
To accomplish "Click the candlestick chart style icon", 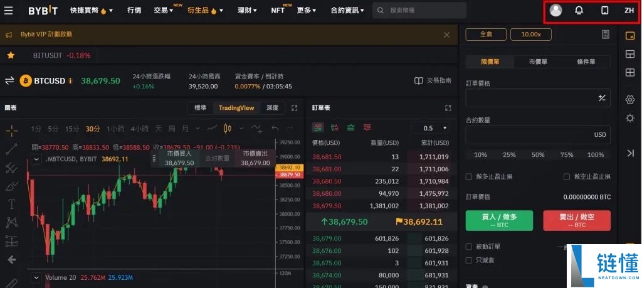I will tap(228, 129).
